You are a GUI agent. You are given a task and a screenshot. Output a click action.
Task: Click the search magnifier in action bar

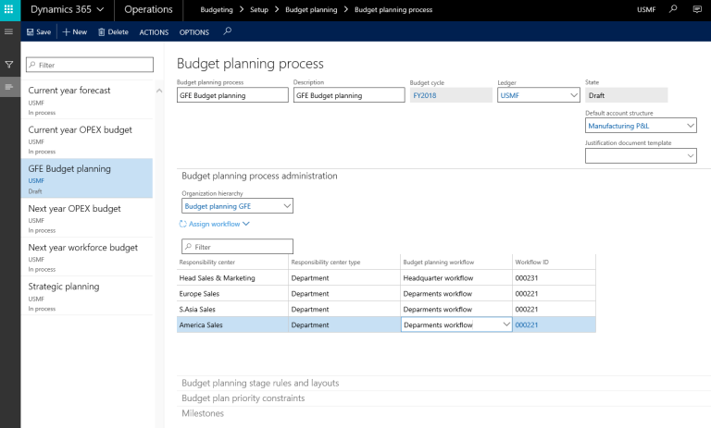(228, 31)
